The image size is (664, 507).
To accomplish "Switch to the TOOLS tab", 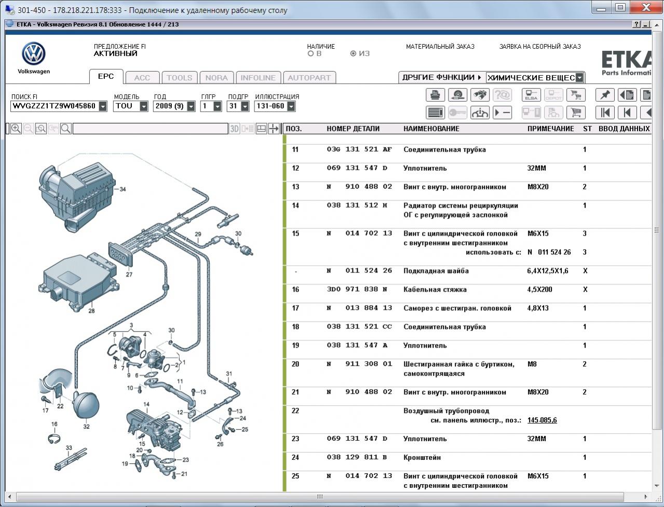I will coord(180,78).
